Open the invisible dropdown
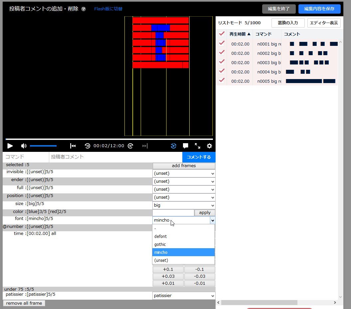The width and height of the screenshot is (351, 309). click(184, 173)
